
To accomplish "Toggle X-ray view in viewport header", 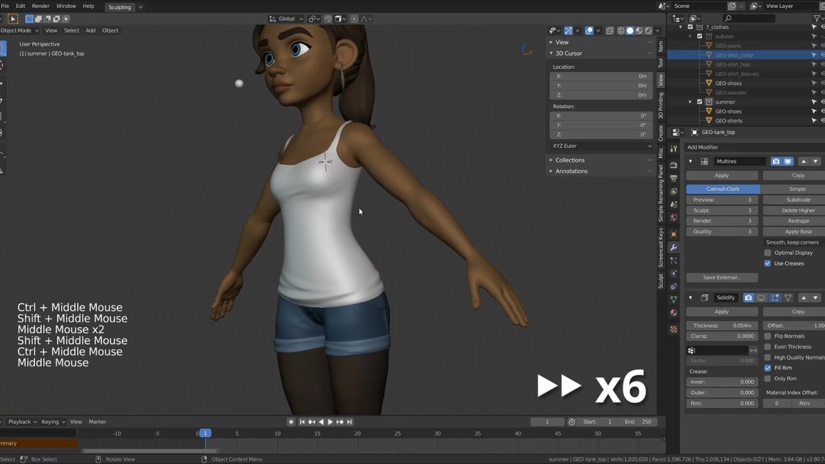I will [610, 30].
